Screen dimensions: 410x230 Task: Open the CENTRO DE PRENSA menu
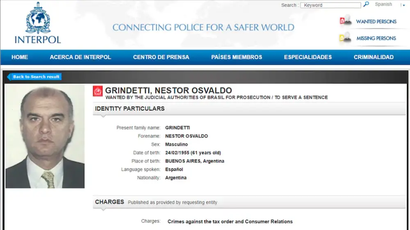(161, 57)
